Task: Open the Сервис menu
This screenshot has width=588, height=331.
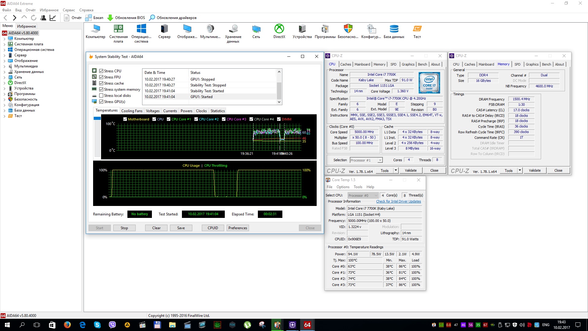Action: tap(69, 10)
